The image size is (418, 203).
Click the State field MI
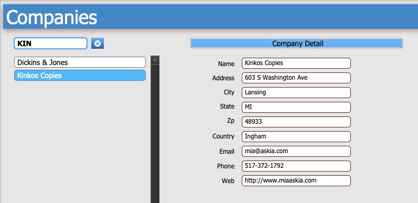point(296,107)
